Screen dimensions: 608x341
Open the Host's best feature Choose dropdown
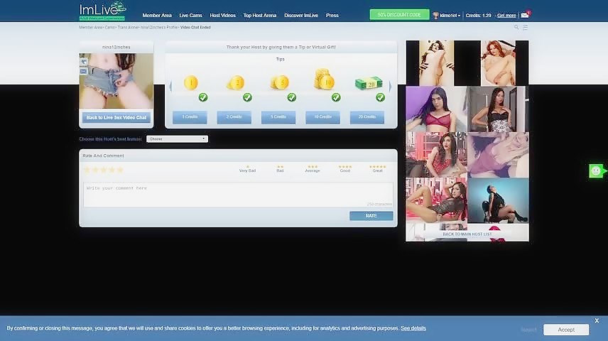click(x=177, y=139)
